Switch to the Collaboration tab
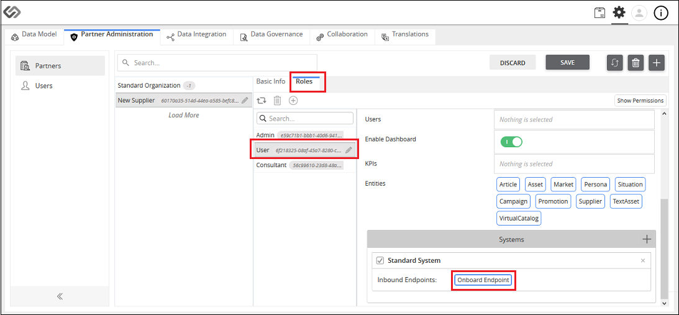The image size is (679, 315). pos(342,37)
